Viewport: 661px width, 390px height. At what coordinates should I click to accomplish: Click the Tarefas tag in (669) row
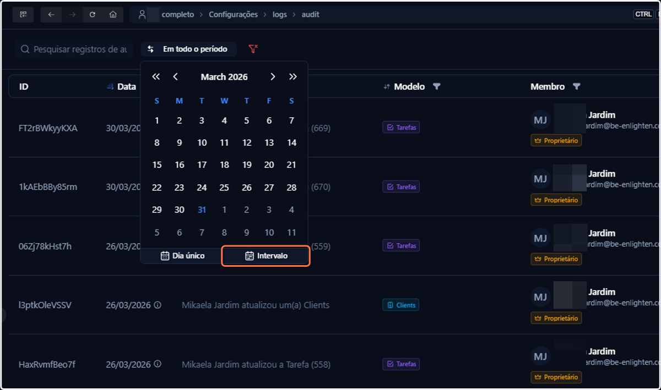click(x=401, y=128)
